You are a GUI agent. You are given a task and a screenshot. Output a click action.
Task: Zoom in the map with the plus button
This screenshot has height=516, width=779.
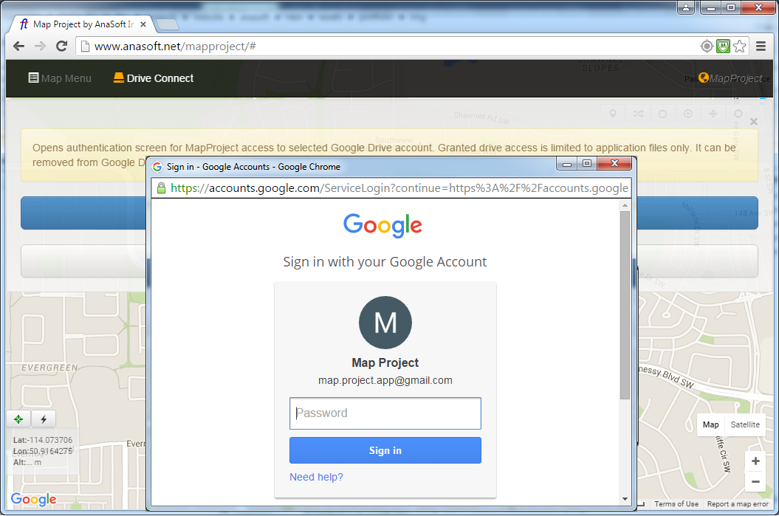(755, 461)
